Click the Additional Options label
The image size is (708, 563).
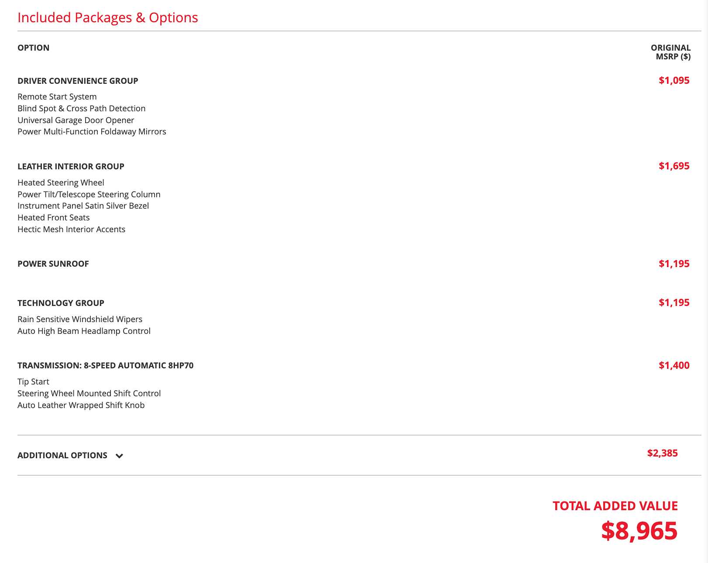[x=62, y=456]
